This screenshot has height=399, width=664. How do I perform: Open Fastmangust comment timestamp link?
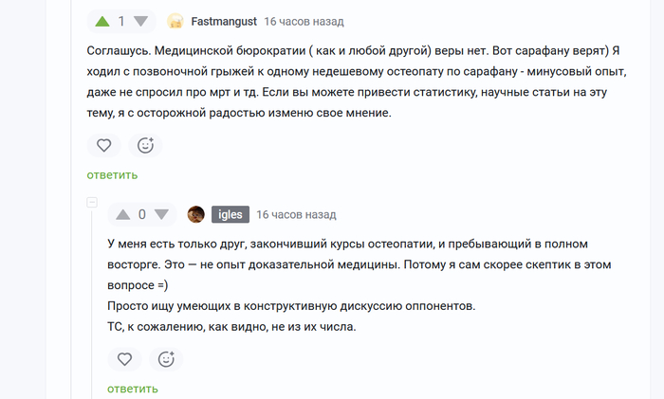pos(304,21)
